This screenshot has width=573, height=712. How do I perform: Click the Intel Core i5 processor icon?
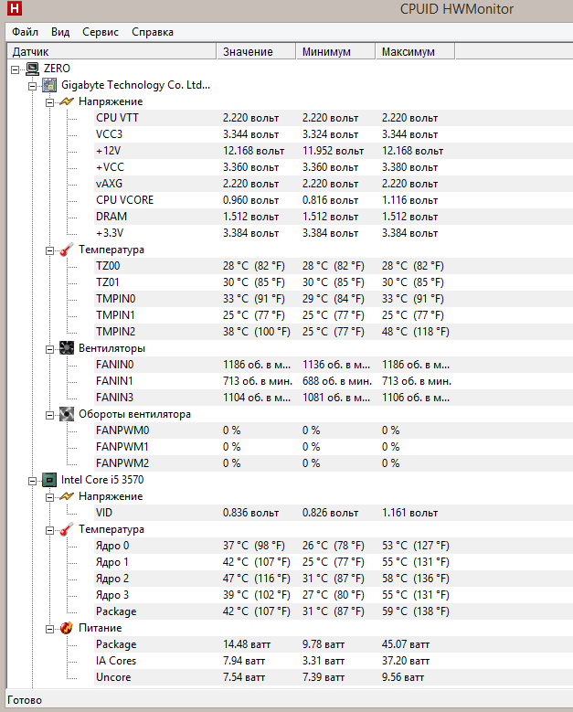(50, 480)
